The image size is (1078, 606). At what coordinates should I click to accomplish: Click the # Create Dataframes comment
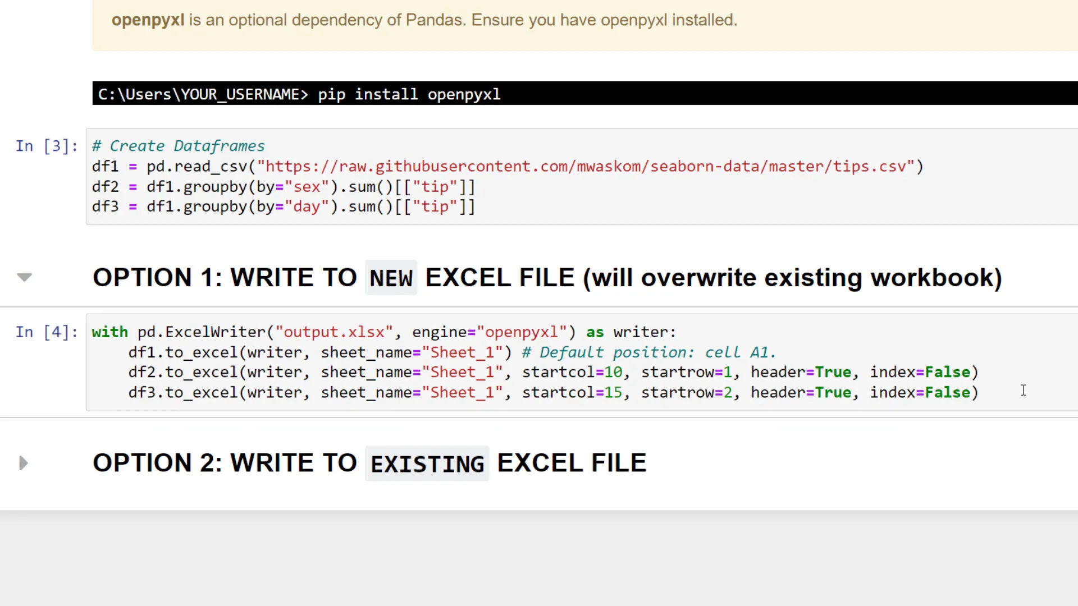click(178, 145)
